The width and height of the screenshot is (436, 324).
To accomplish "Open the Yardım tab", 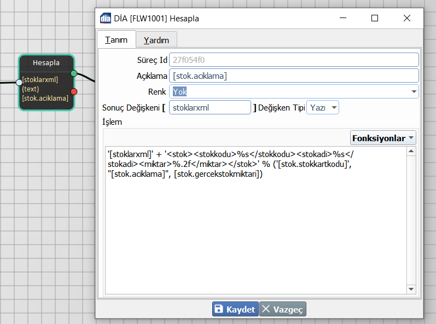I will tap(156, 40).
